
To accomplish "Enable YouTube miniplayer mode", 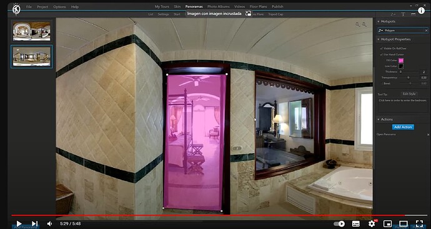I will click(x=387, y=223).
